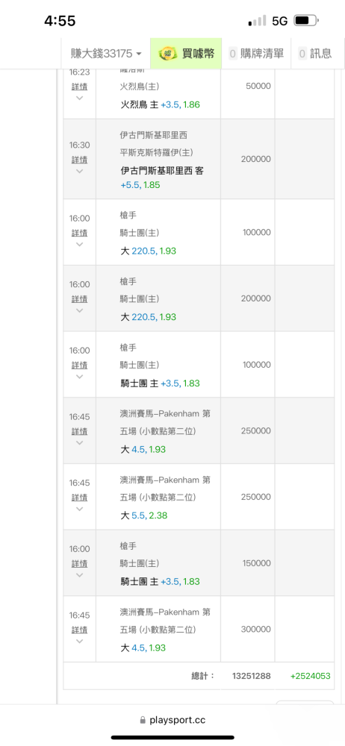The width and height of the screenshot is (345, 746).
Task: Open the 買噱幣 coin purchase tab
Action: point(186,53)
